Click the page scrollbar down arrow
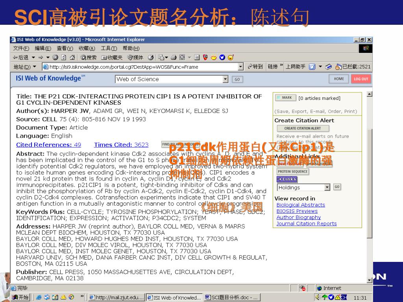 point(369,280)
